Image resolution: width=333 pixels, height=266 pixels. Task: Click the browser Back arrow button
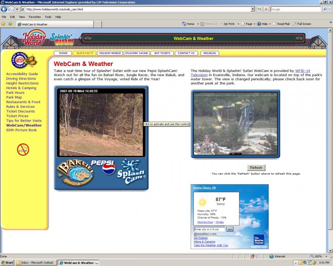tap(4, 9)
